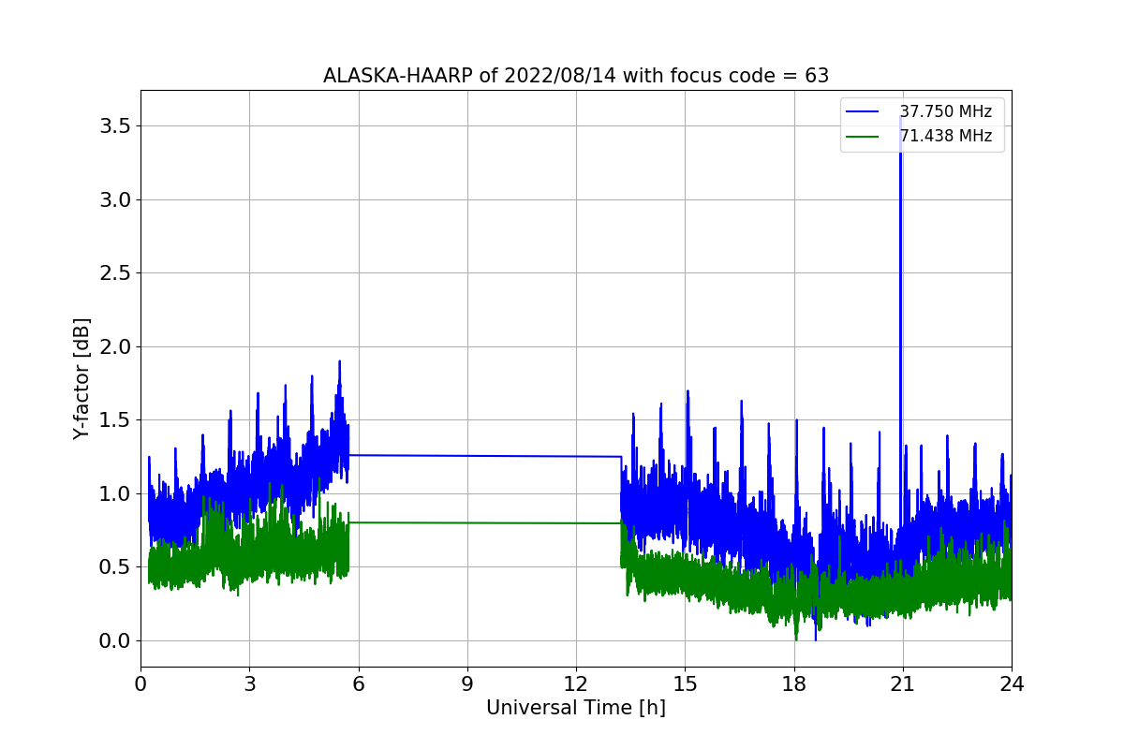Click the x-axis tick label 12
The height and width of the screenshot is (749, 1124).
pos(576,684)
